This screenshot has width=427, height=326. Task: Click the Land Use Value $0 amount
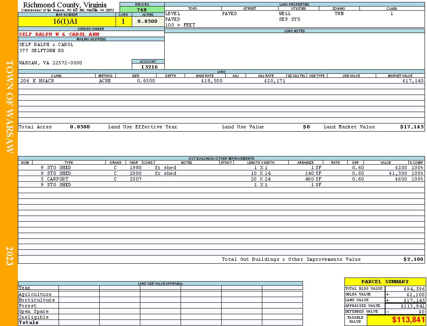(306, 127)
